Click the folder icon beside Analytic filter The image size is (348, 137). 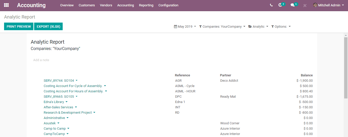point(250,26)
